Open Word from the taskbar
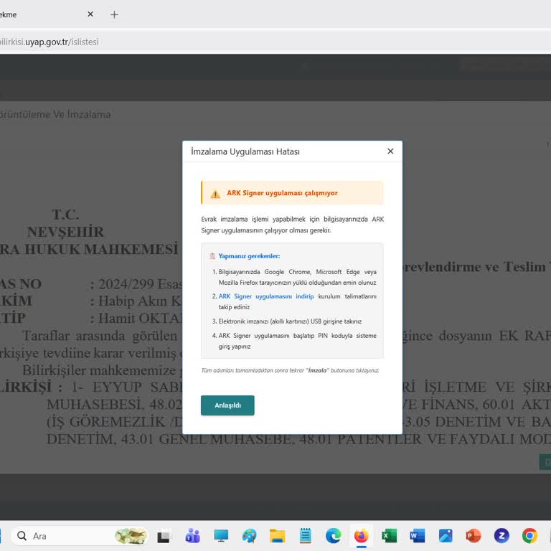 (417, 536)
